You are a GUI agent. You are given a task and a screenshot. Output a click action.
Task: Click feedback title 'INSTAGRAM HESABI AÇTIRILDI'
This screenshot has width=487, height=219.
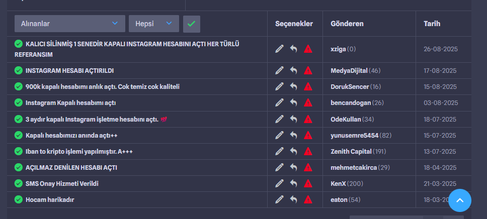coord(69,71)
